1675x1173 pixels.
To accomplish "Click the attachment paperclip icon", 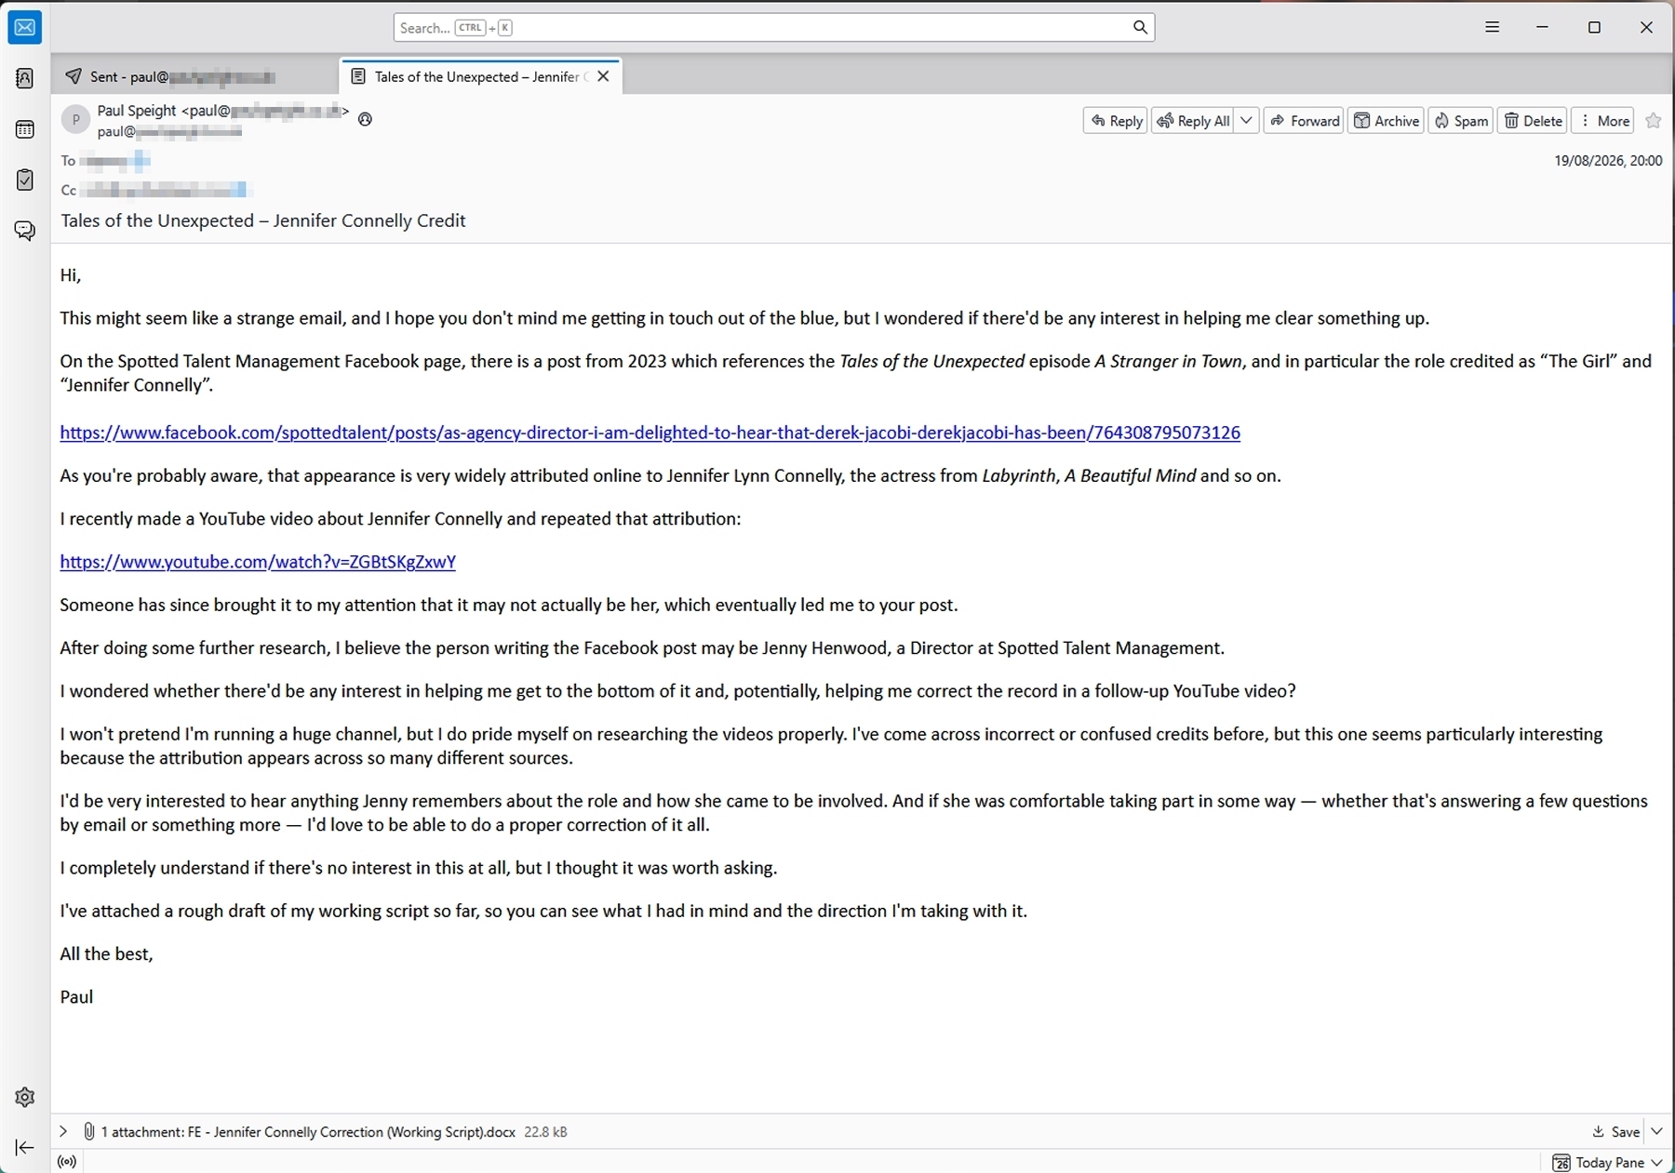I will pos(89,1132).
